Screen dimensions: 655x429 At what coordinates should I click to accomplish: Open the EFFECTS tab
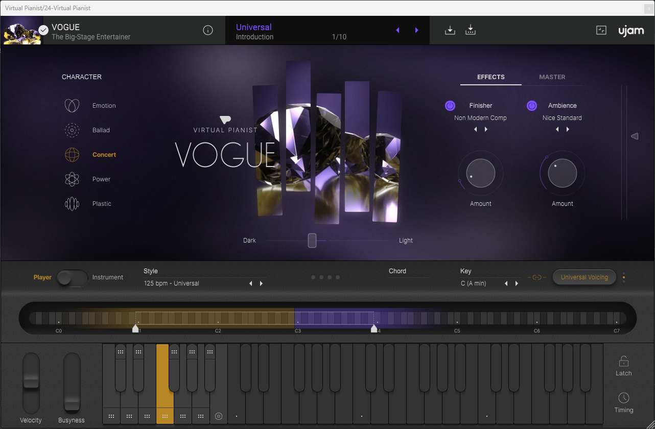coord(490,77)
